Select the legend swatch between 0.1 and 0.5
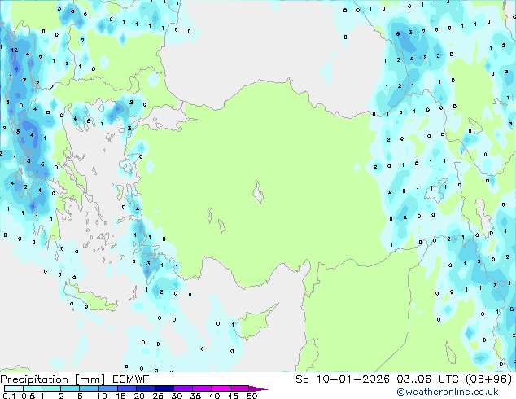This screenshot has height=399, width=516. (x=14, y=388)
